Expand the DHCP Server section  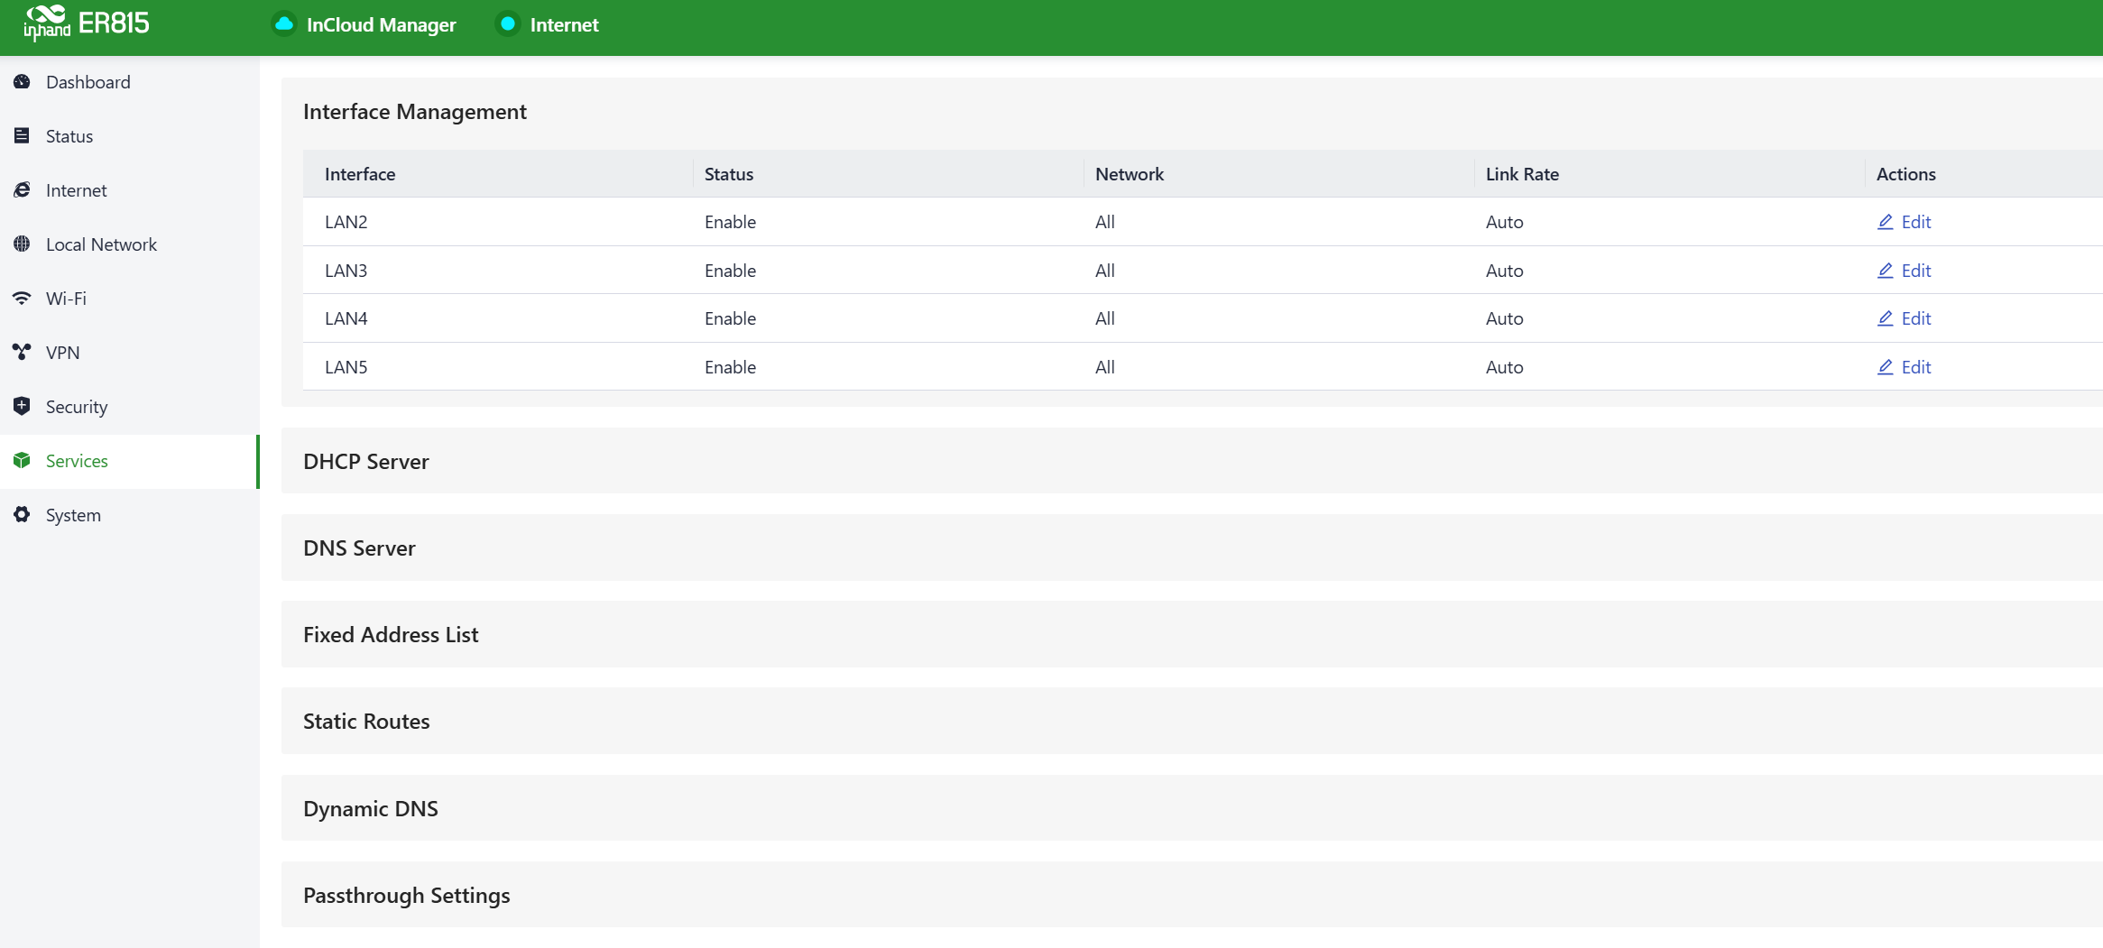coord(366,461)
